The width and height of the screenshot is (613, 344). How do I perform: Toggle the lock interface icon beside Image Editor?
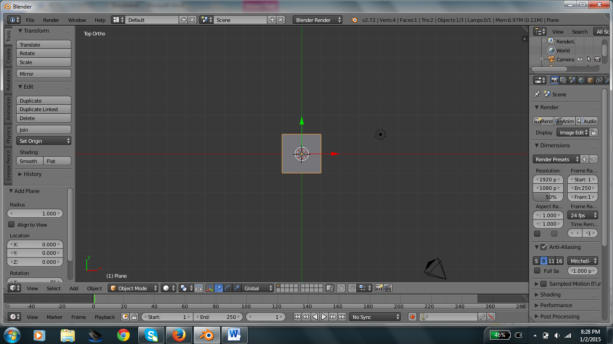click(x=593, y=132)
